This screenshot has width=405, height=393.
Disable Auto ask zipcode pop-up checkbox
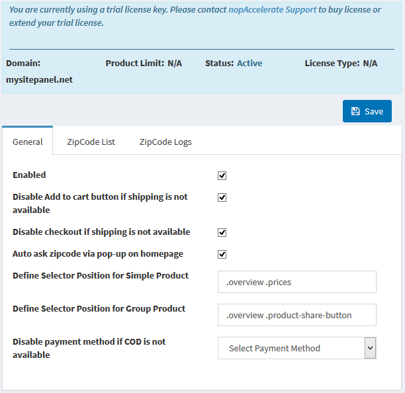click(x=222, y=254)
